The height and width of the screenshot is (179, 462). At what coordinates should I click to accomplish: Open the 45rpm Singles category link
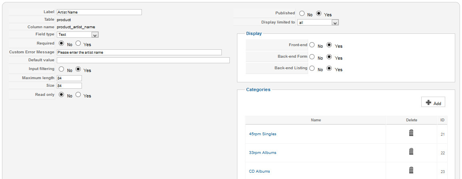pyautogui.click(x=263, y=134)
